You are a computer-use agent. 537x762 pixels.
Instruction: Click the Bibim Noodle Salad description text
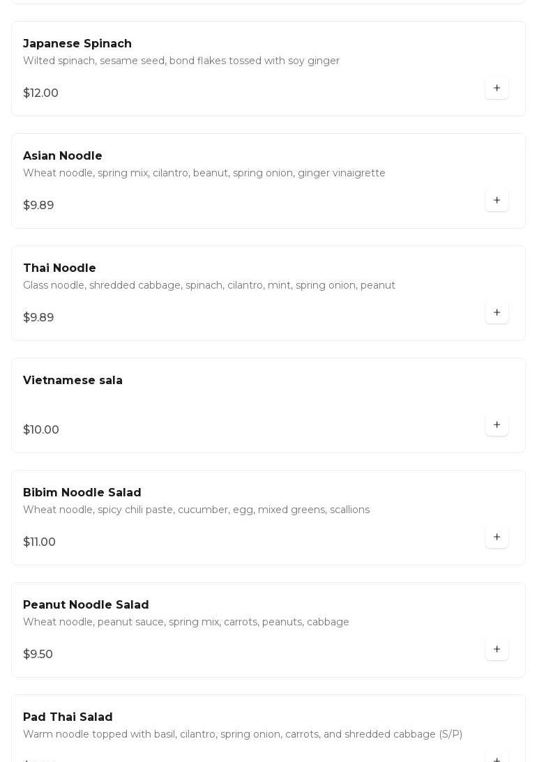coord(196,510)
